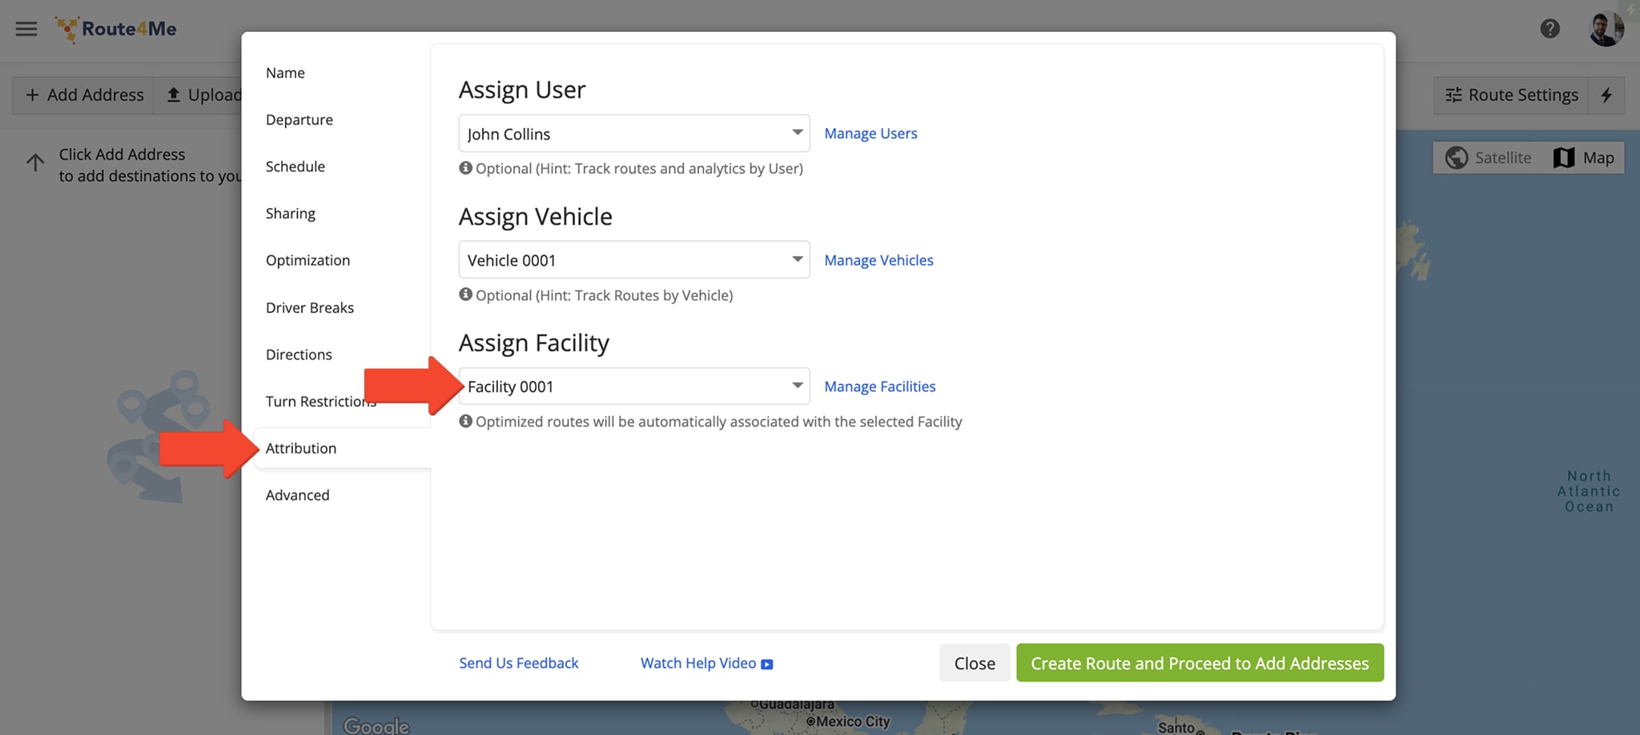Open the Directions settings tab
This screenshot has height=735, width=1640.
click(x=299, y=355)
